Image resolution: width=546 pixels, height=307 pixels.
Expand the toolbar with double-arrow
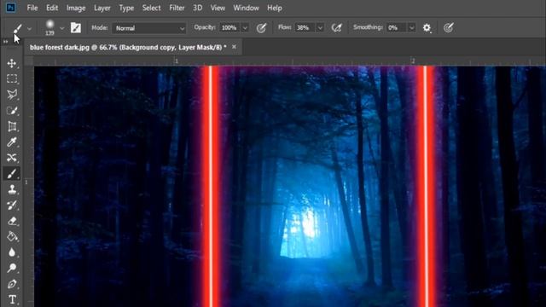[6, 42]
